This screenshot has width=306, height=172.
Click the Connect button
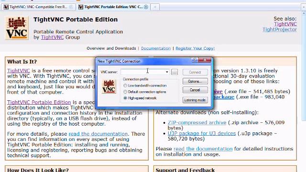pos(195,72)
